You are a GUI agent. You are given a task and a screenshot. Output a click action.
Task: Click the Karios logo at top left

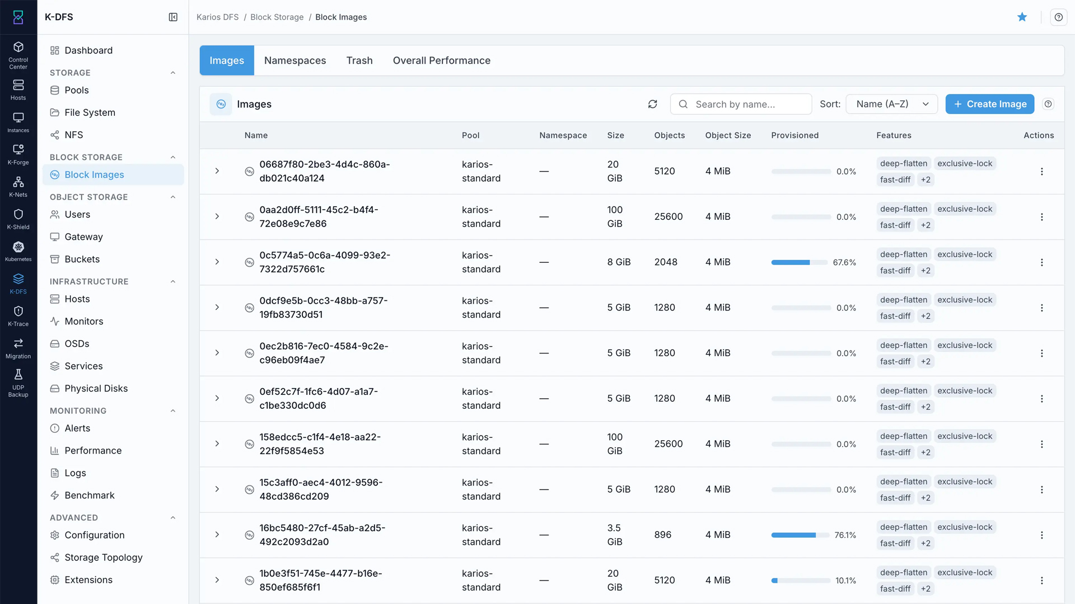[x=18, y=17]
